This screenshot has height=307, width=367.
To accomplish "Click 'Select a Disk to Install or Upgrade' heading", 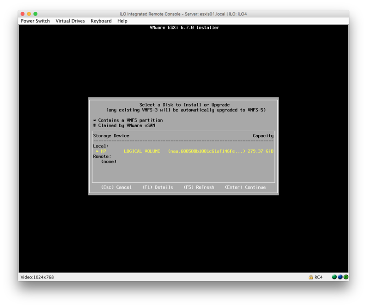I will tap(184, 105).
